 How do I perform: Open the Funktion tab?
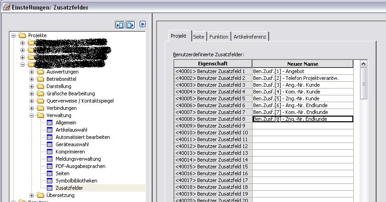(x=218, y=37)
